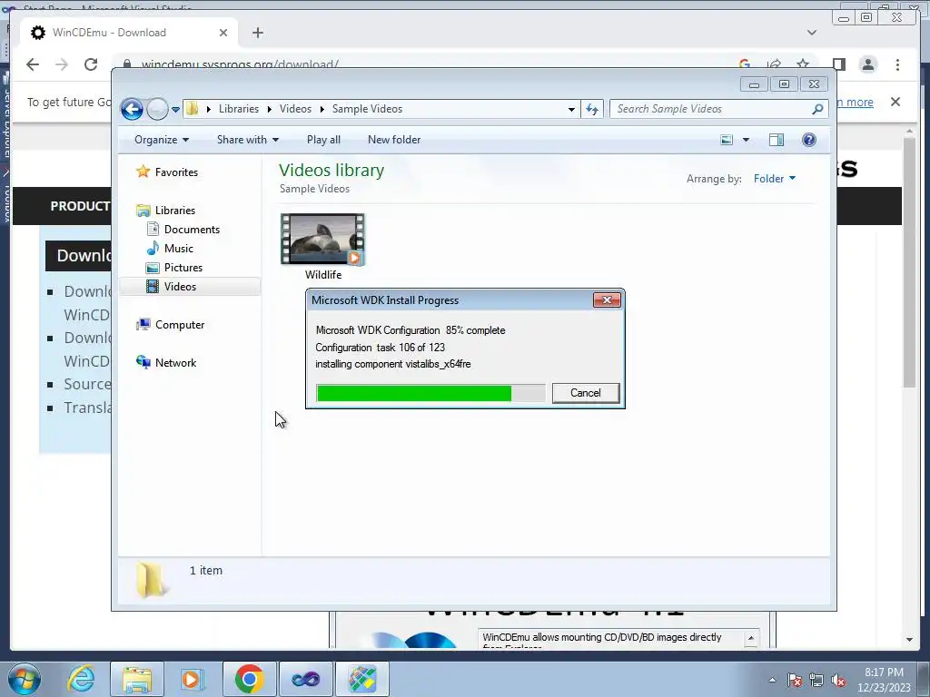Click the taskbar clock 8:17 PM

click(x=884, y=672)
